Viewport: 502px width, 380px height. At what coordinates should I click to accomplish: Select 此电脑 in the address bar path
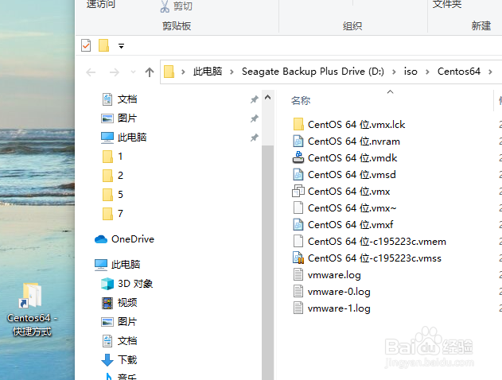click(x=207, y=72)
